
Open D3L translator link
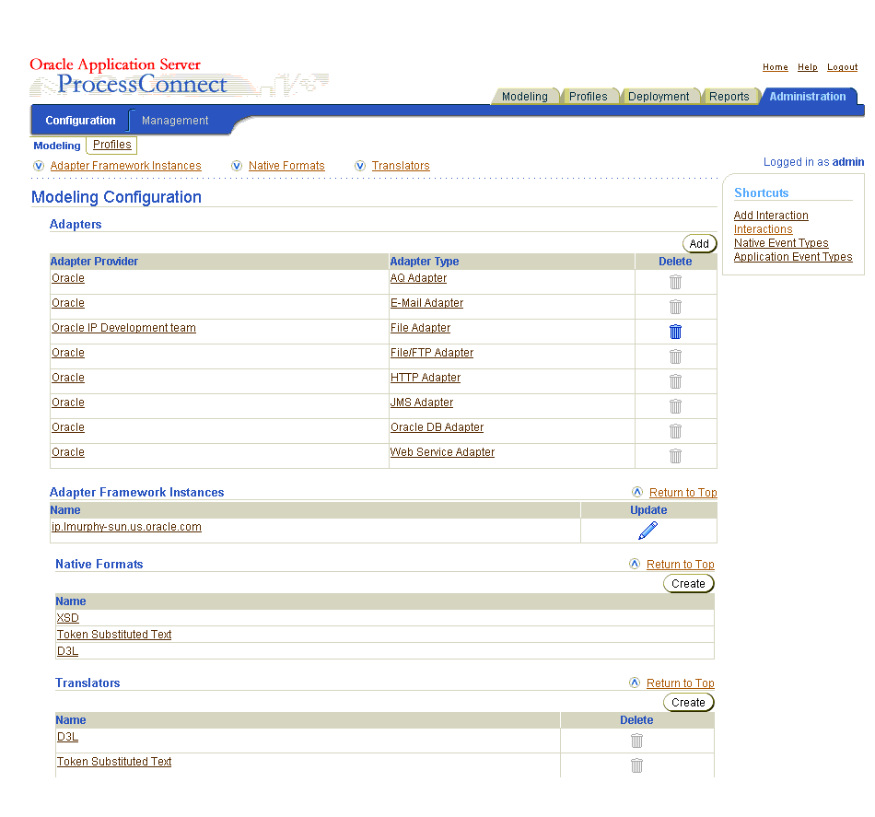point(67,737)
